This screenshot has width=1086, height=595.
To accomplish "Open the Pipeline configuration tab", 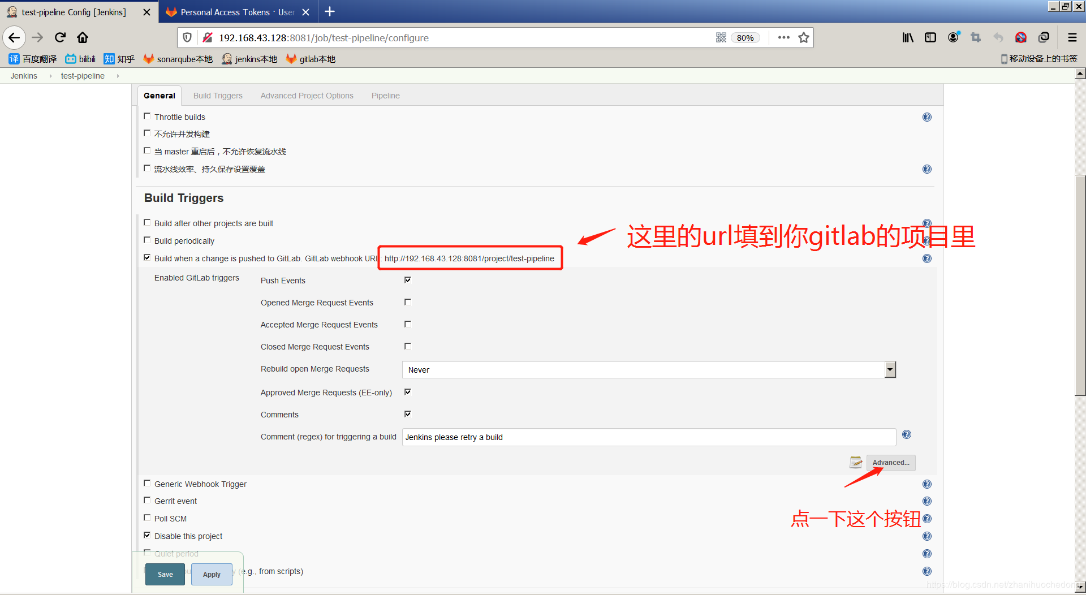I will pyautogui.click(x=385, y=95).
